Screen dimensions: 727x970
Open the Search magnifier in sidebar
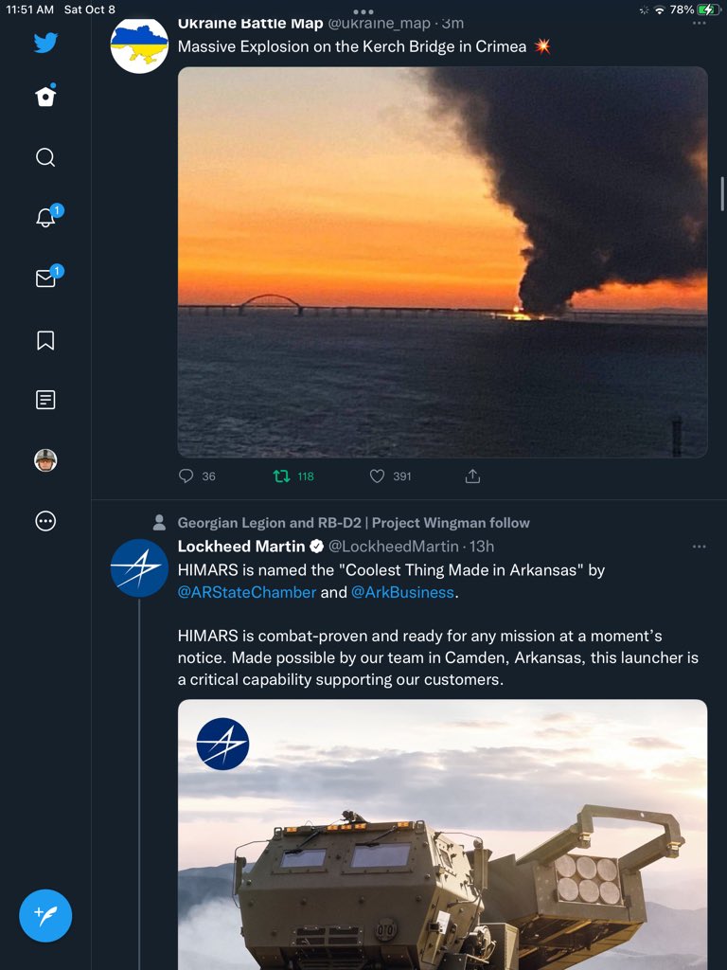point(45,157)
